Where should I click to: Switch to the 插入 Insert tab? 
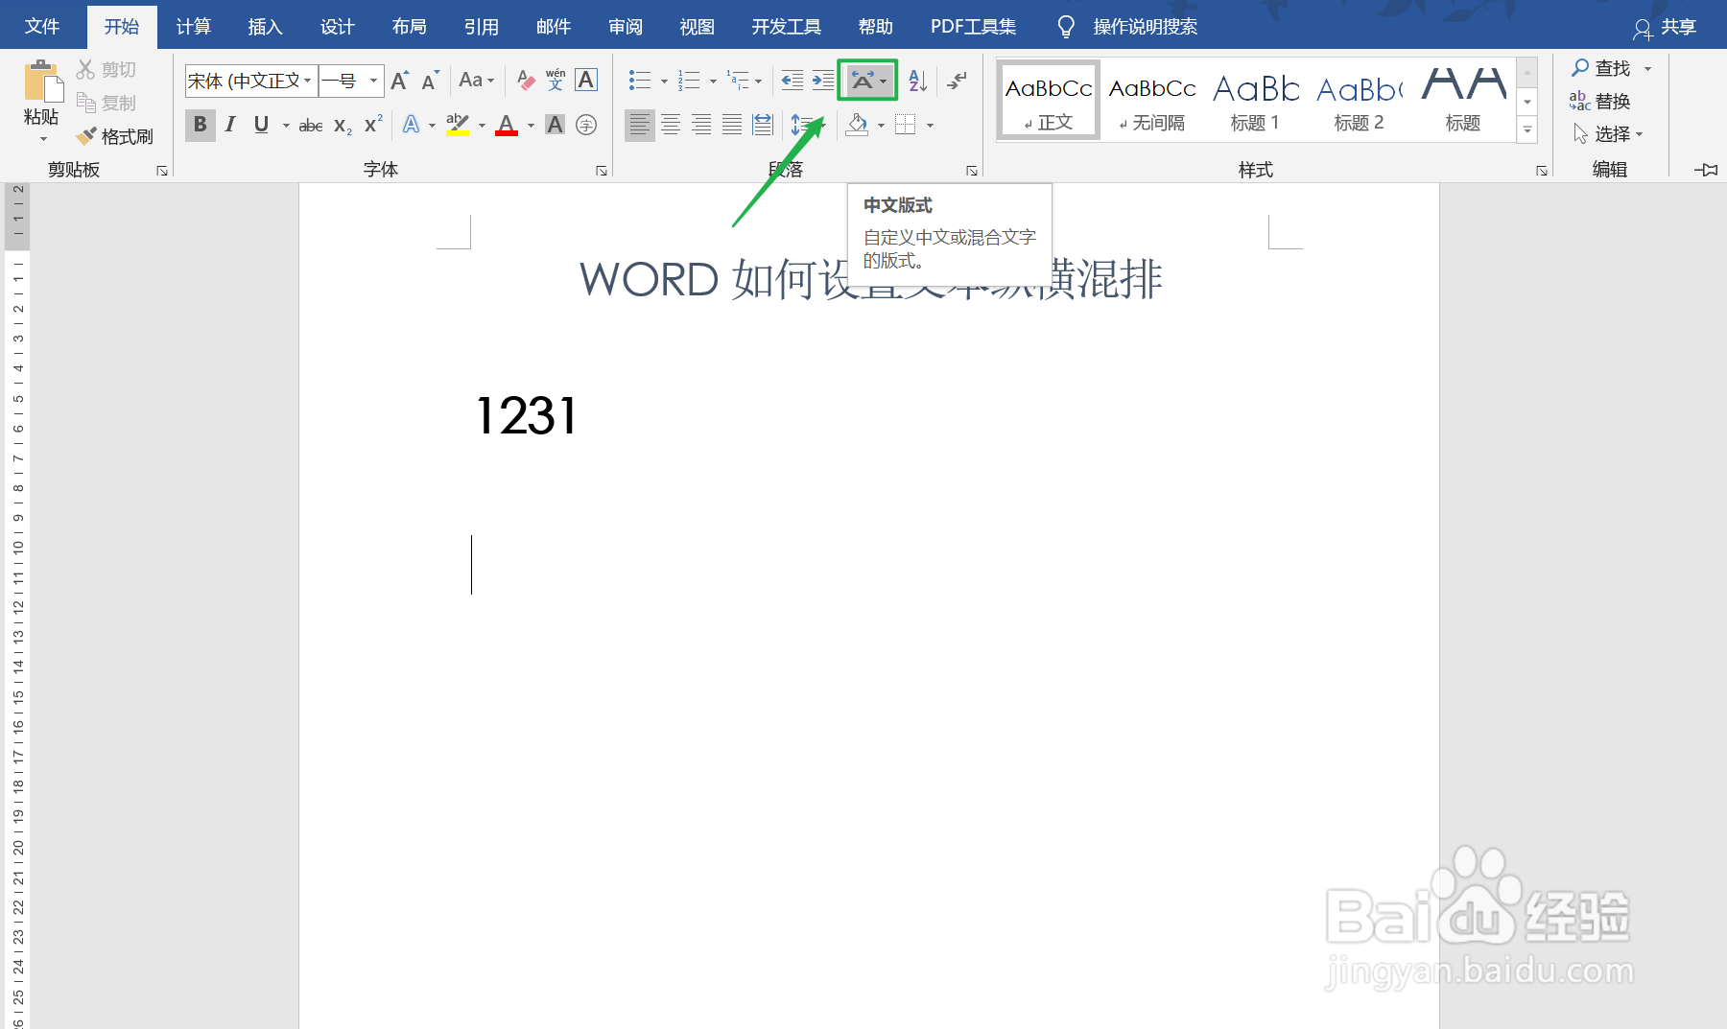[265, 27]
